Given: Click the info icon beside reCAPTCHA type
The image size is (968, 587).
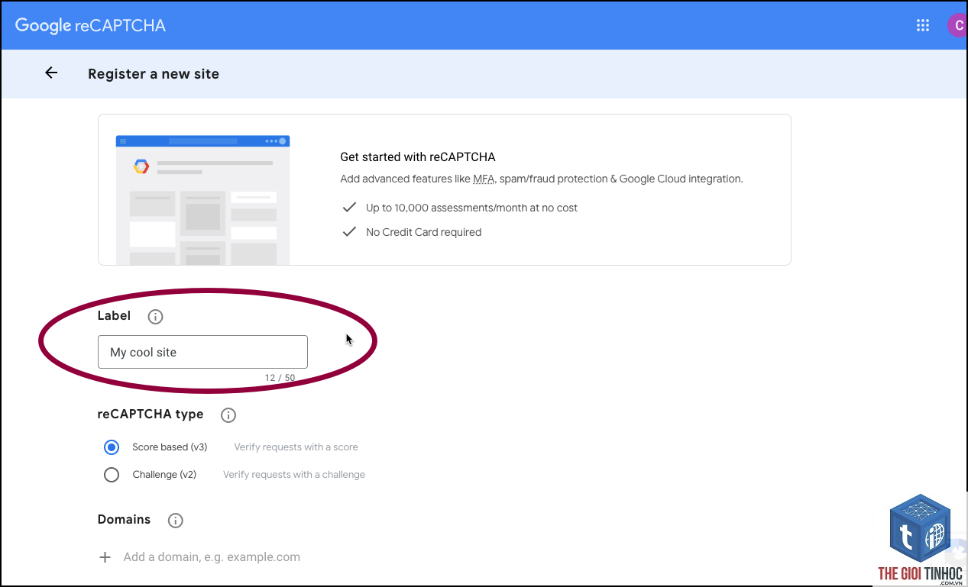Looking at the screenshot, I should 228,415.
